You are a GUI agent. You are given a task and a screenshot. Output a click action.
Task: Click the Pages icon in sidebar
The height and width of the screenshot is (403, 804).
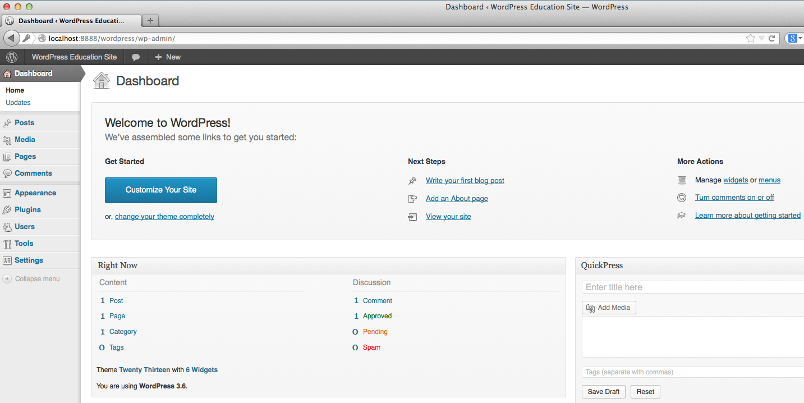coord(7,157)
